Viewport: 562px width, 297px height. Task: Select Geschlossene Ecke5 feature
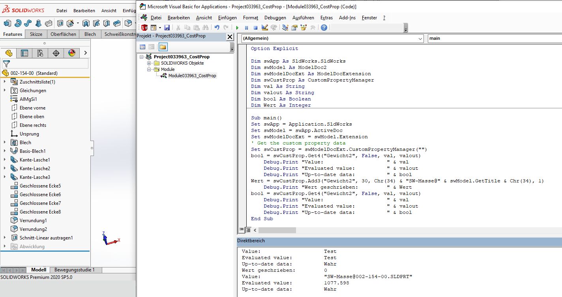40,186
